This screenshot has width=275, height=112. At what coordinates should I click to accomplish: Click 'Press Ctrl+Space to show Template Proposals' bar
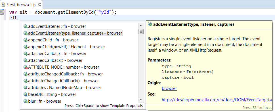pyautogui.click(x=104, y=106)
